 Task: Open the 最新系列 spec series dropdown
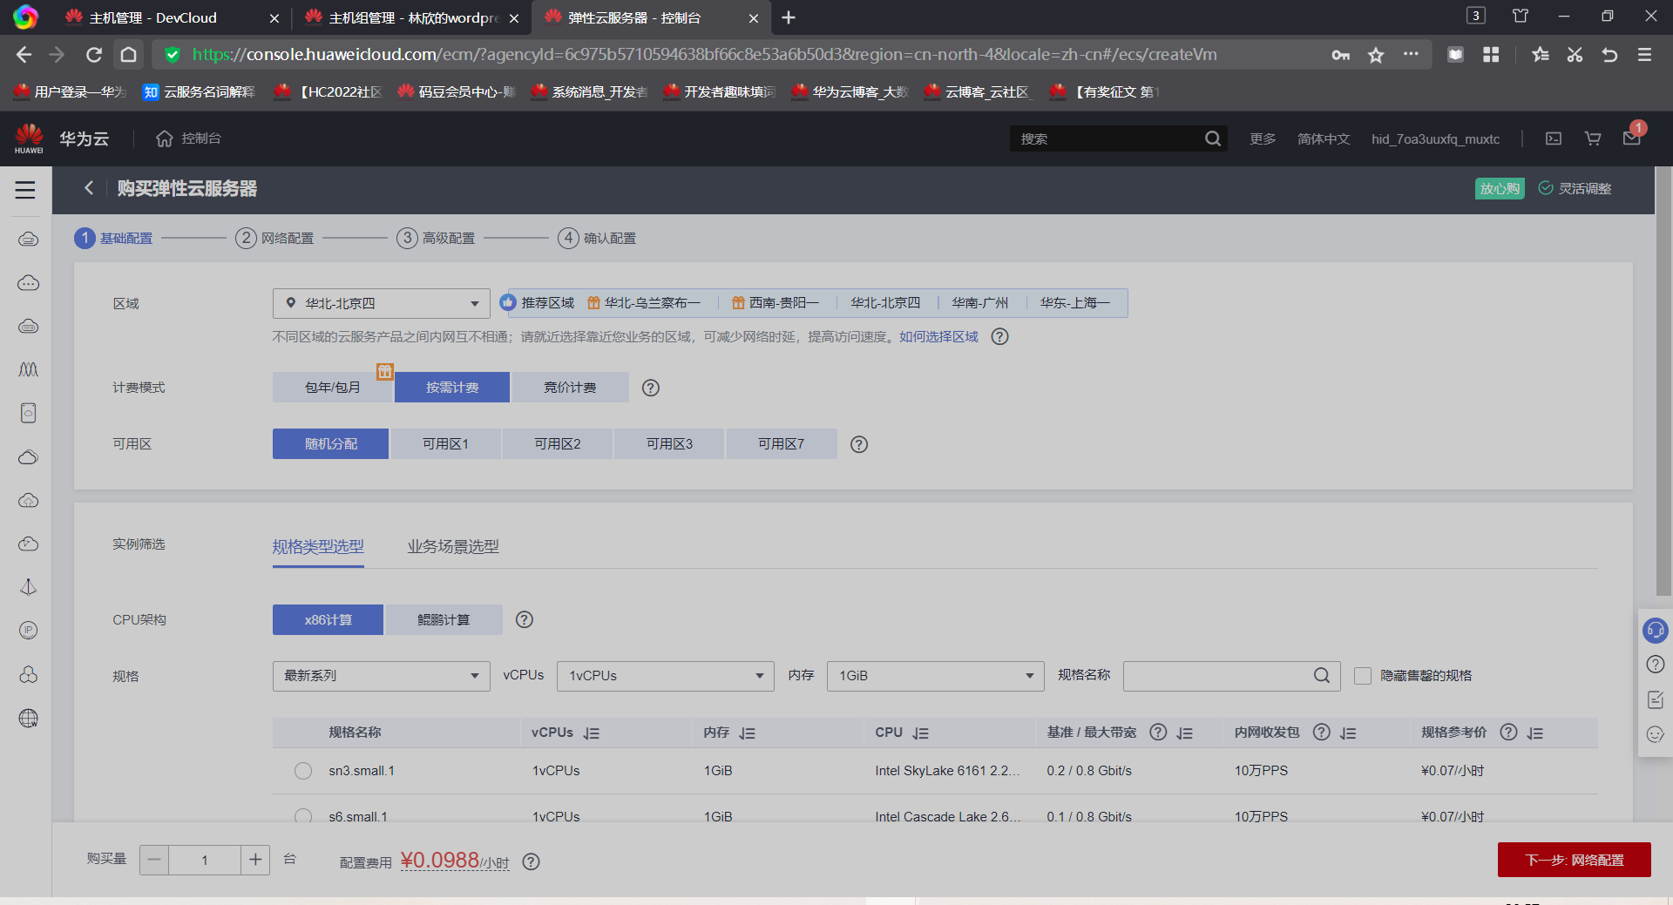pos(382,676)
